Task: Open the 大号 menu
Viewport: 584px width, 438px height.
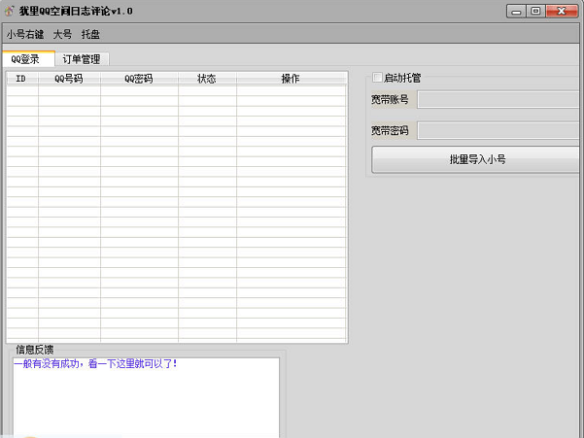Action: coord(62,34)
